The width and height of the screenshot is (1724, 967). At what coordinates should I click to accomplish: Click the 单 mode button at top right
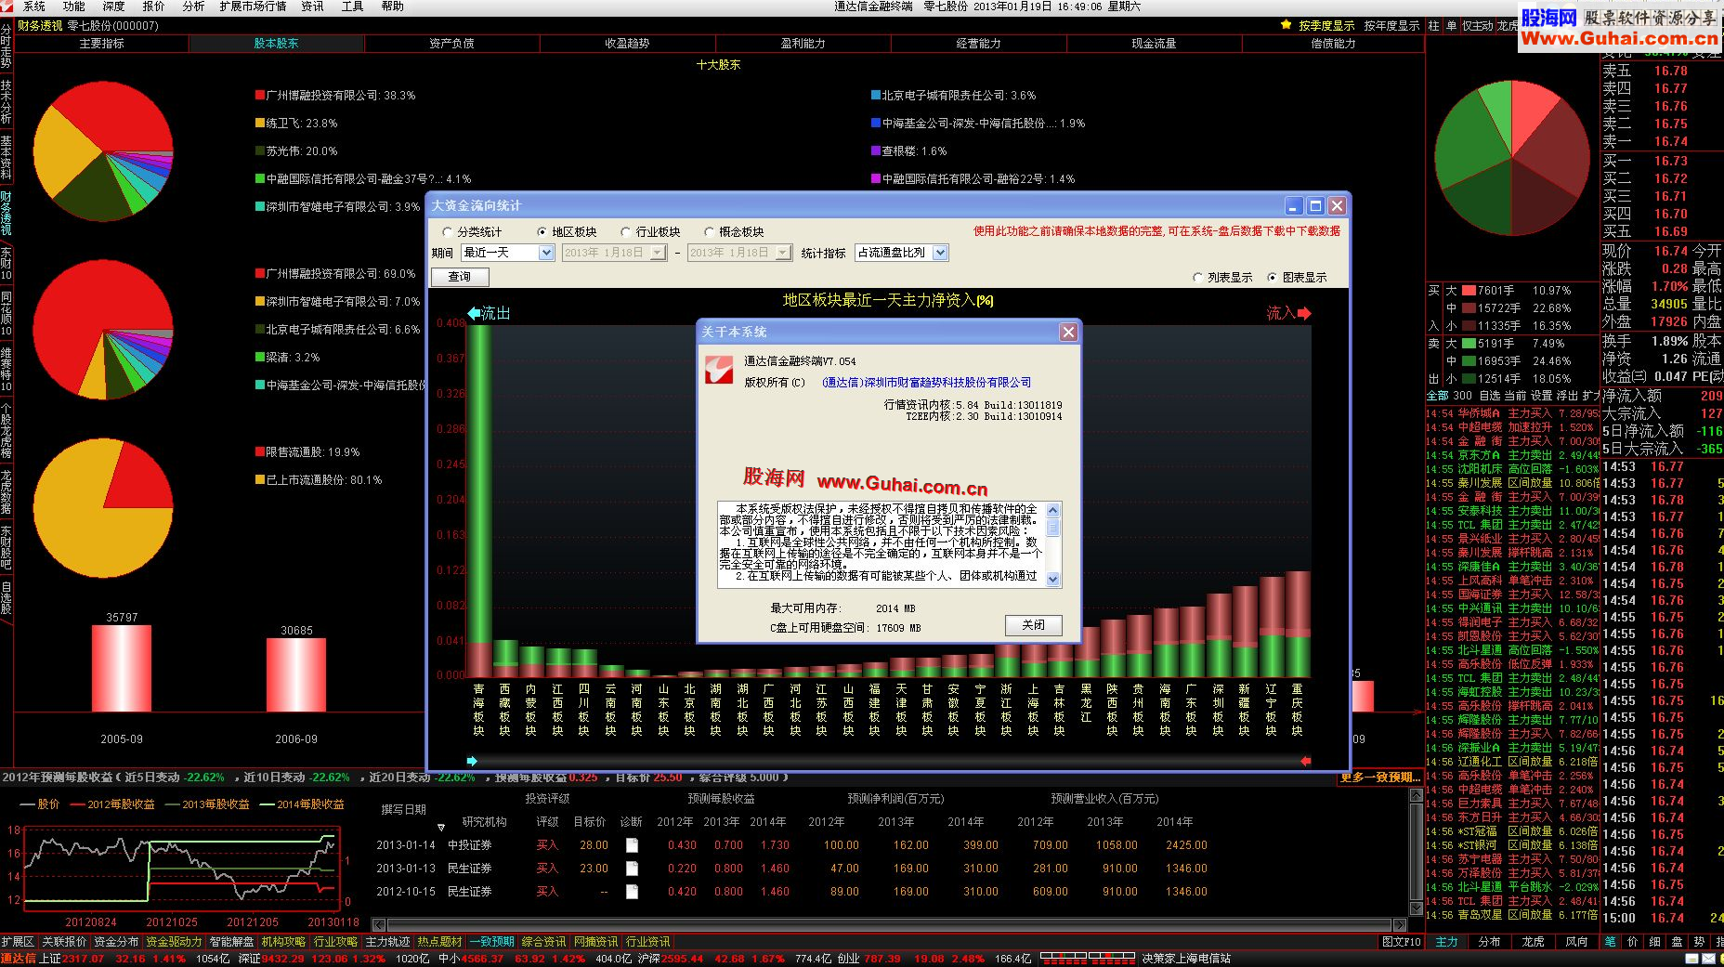point(1451,26)
